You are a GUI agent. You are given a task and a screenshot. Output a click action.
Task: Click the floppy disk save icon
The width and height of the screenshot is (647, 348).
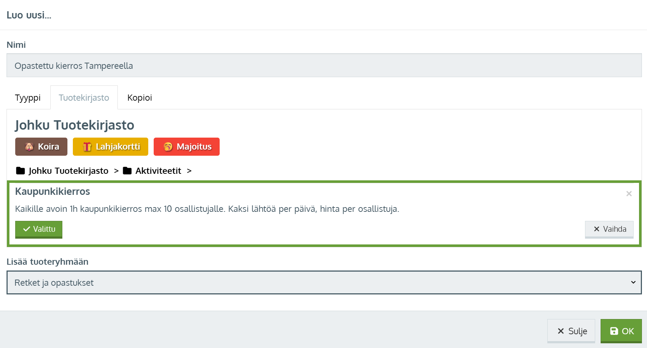(x=614, y=331)
